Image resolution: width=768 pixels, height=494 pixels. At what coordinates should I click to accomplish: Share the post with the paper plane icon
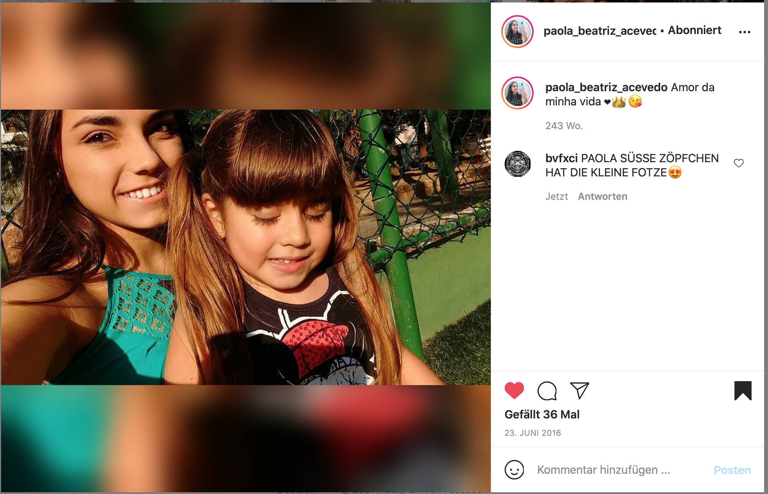pyautogui.click(x=579, y=390)
